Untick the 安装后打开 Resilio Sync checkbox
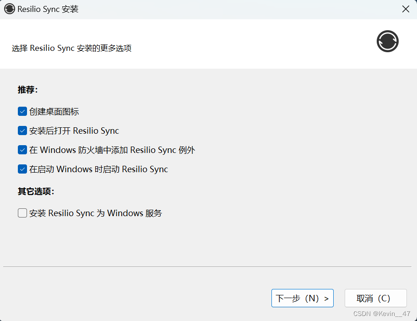The height and width of the screenshot is (321, 417). point(22,131)
